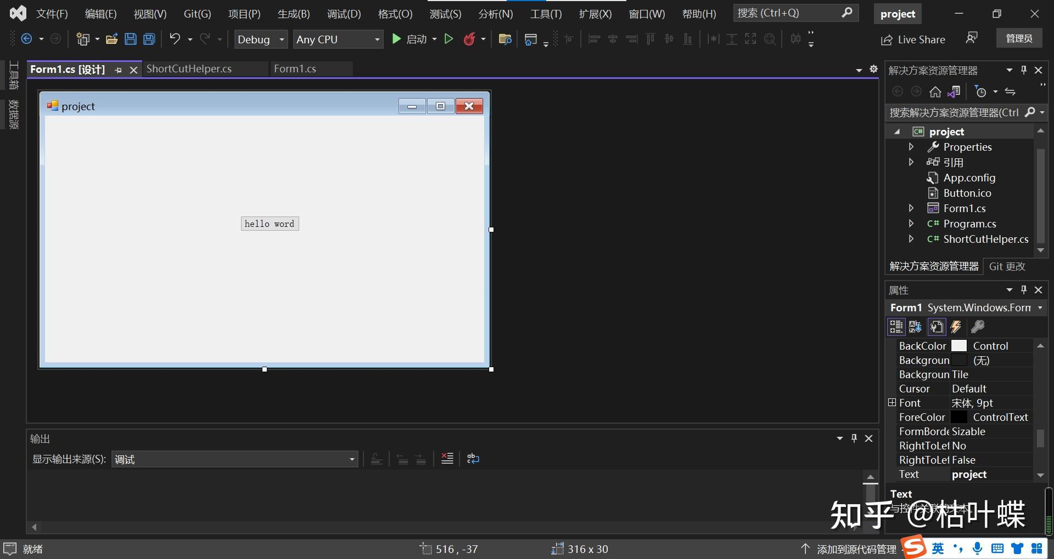Click the Hot Reload flame icon

[x=469, y=39]
